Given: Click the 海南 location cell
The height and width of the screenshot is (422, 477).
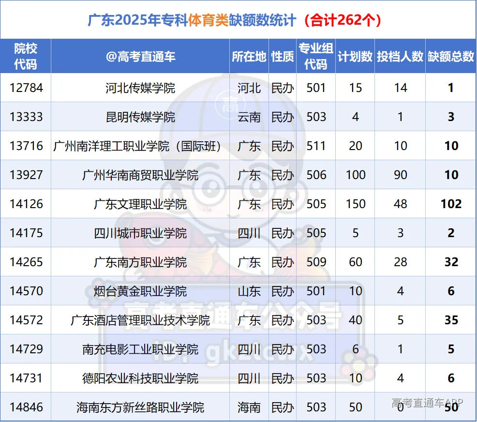Looking at the screenshot, I should coord(249,407).
